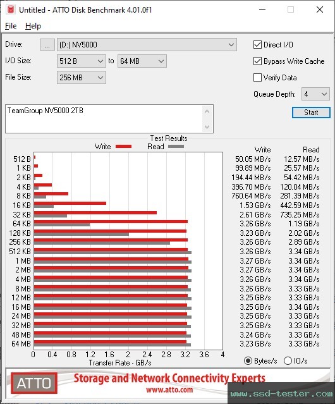Click the 256 KB read value 2.89 GB/s
335x404 pixels.
[304, 242]
